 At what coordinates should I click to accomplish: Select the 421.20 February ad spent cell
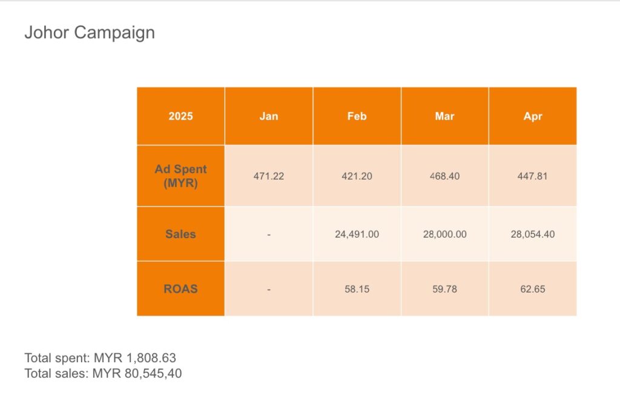[x=357, y=177]
